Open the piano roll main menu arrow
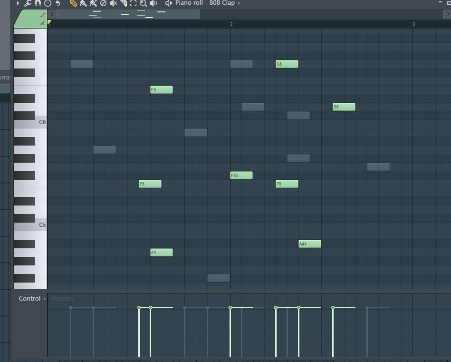This screenshot has width=451, height=362. [x=18, y=3]
